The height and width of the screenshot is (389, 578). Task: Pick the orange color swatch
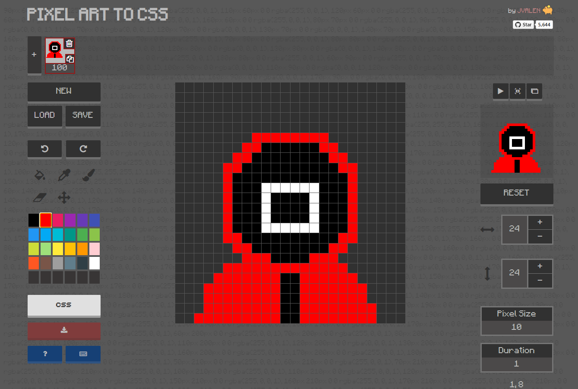(x=82, y=249)
